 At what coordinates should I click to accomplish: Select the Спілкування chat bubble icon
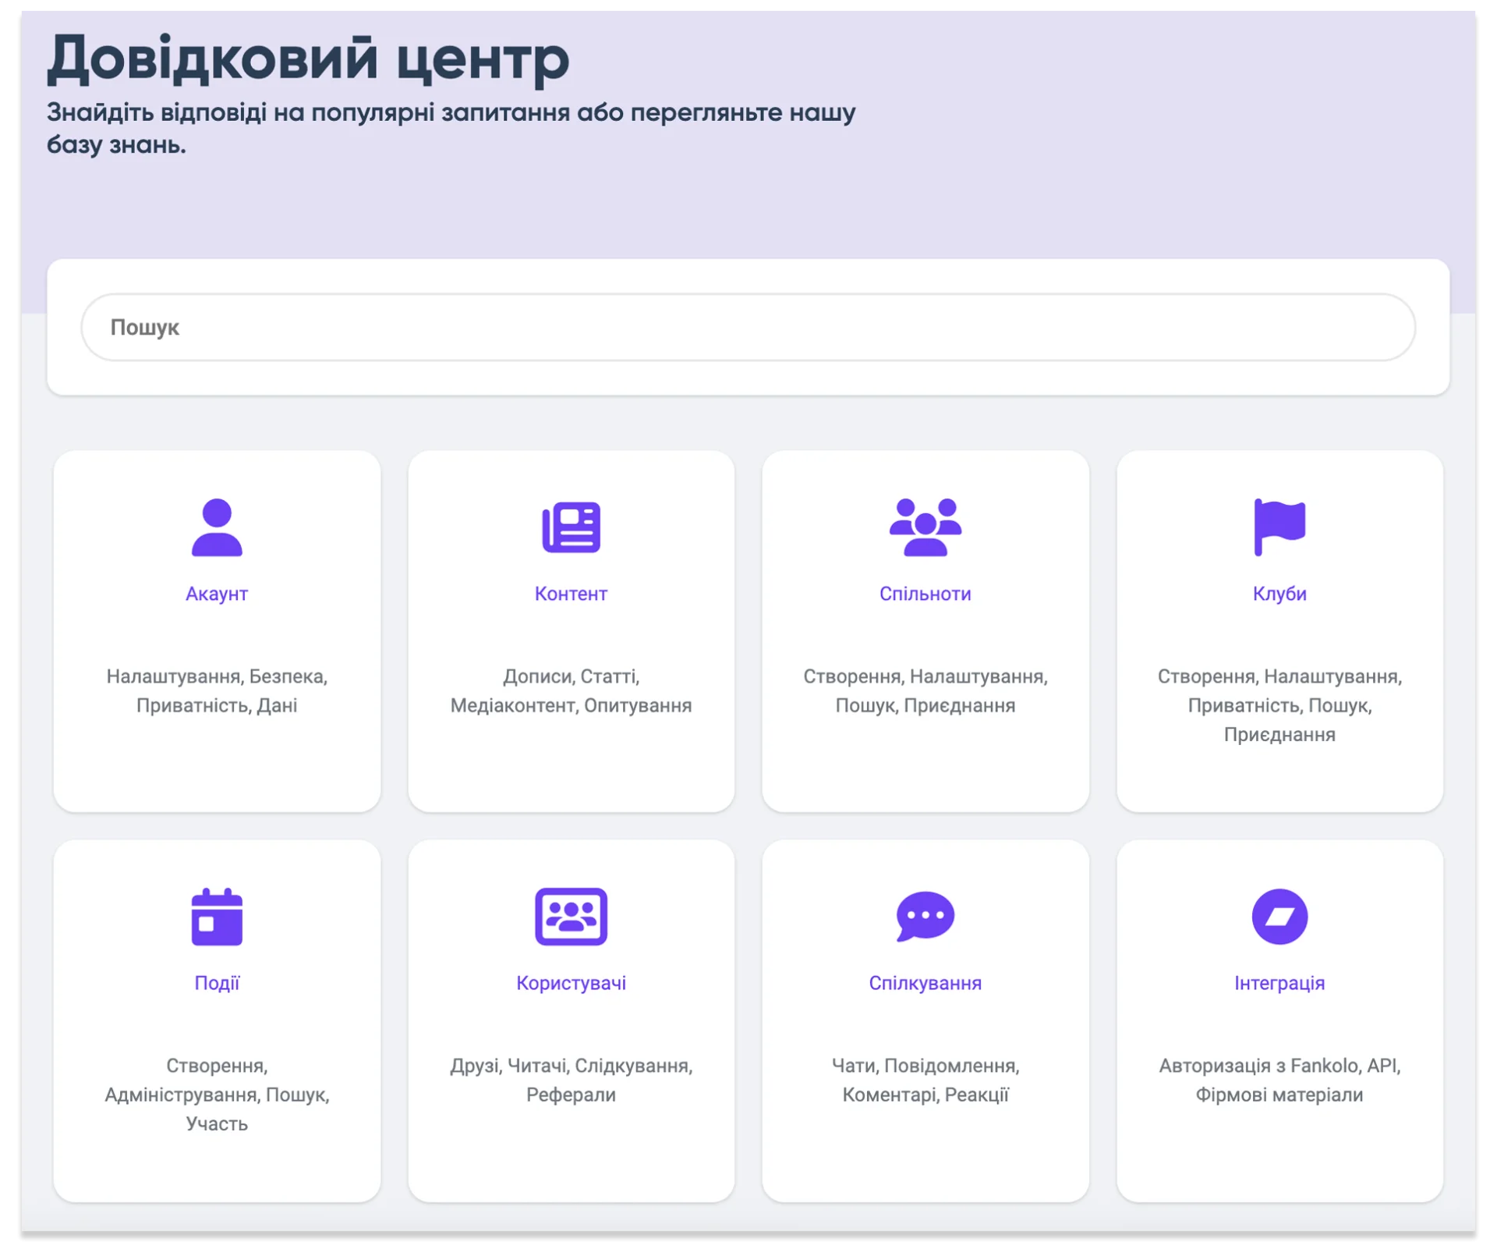[x=925, y=917]
